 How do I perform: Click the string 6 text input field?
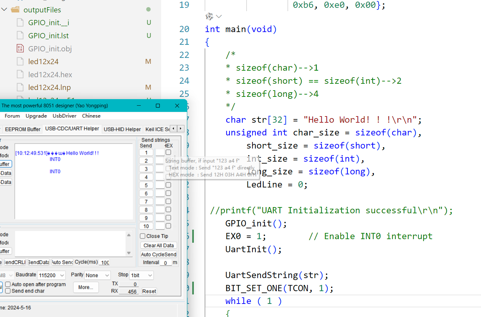[160, 193]
